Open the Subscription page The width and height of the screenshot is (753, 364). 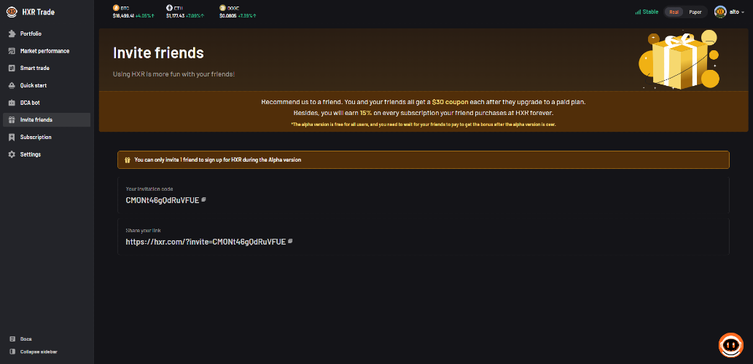tap(47, 137)
